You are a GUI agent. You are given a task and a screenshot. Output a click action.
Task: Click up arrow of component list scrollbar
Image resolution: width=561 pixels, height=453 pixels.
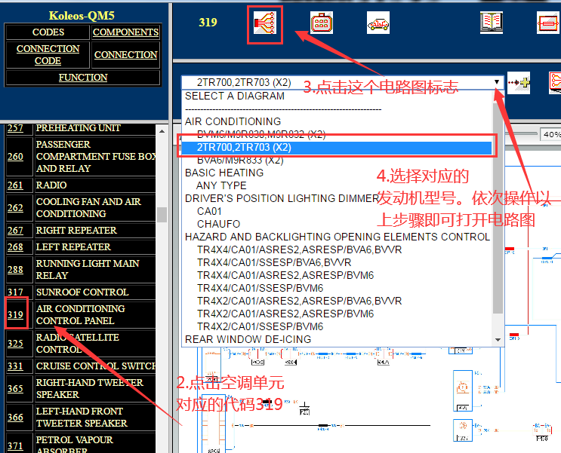pos(162,131)
